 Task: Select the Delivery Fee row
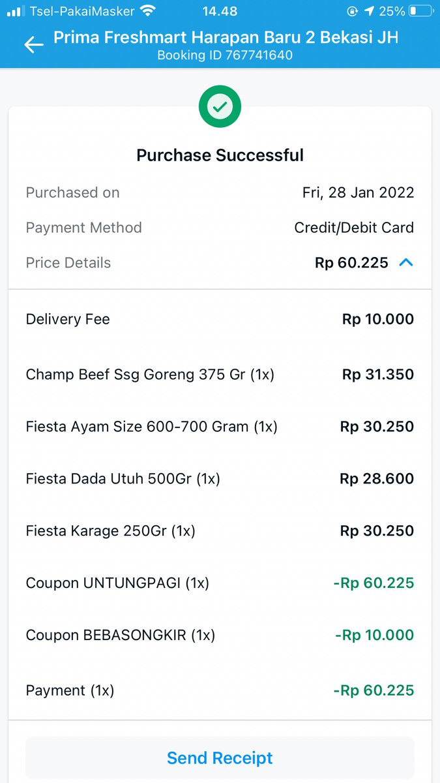[220, 319]
